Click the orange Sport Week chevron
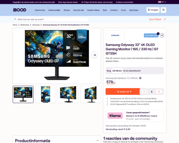 pos(165,19)
